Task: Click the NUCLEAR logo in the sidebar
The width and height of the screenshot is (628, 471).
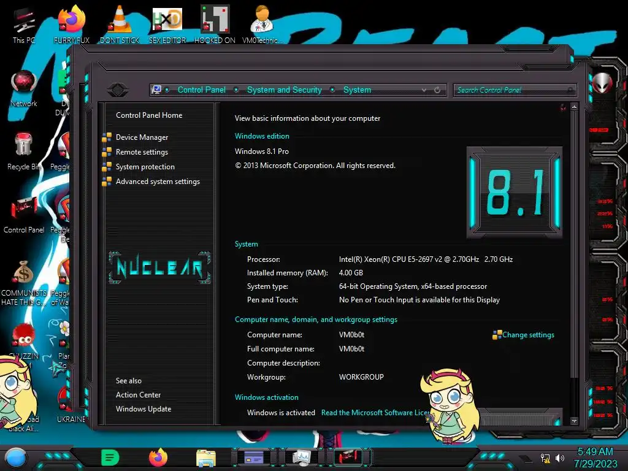Action: pyautogui.click(x=159, y=267)
